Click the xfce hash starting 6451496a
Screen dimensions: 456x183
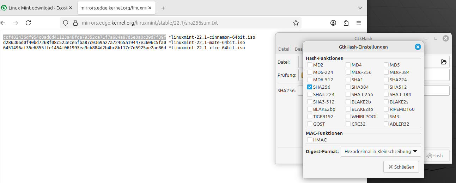point(85,48)
